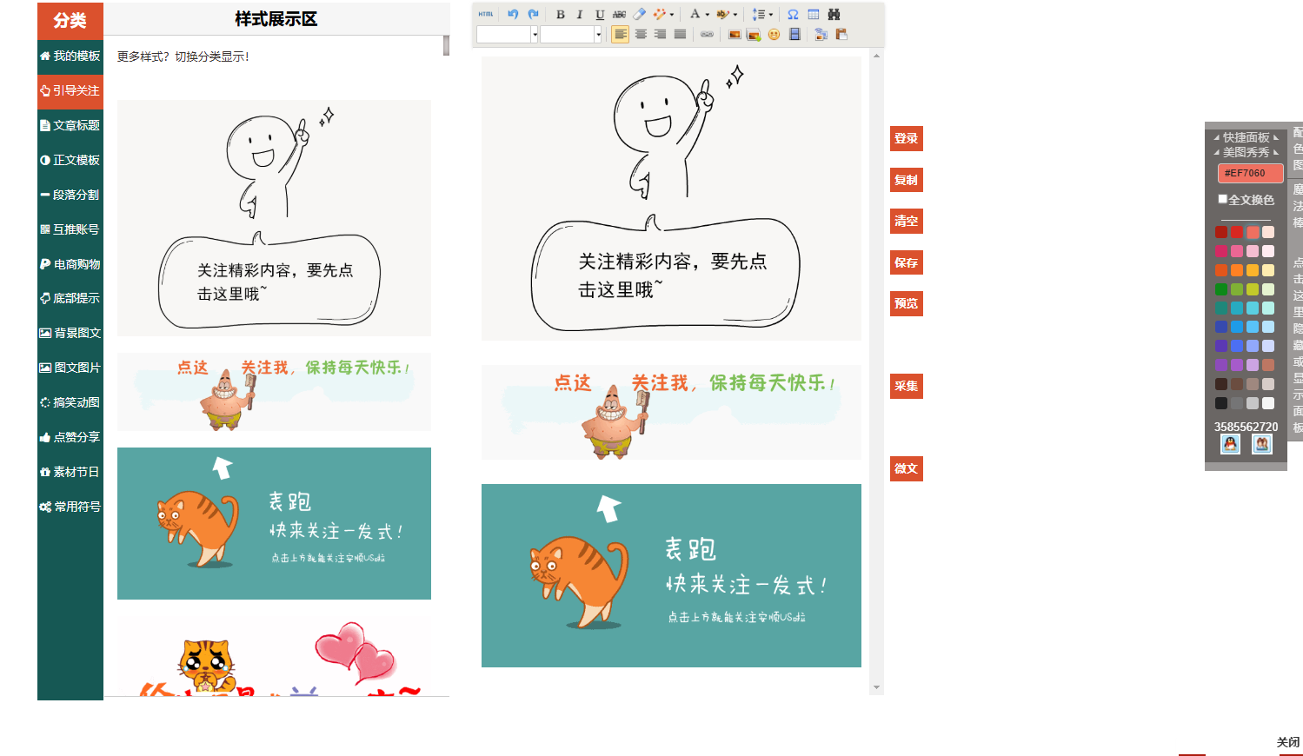The image size is (1303, 756).
Task: Expand the highlight color dropdown arrow
Action: pos(735,14)
